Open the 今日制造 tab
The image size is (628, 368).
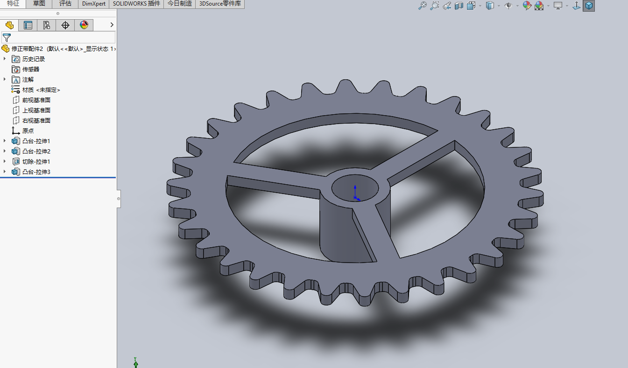pos(180,4)
